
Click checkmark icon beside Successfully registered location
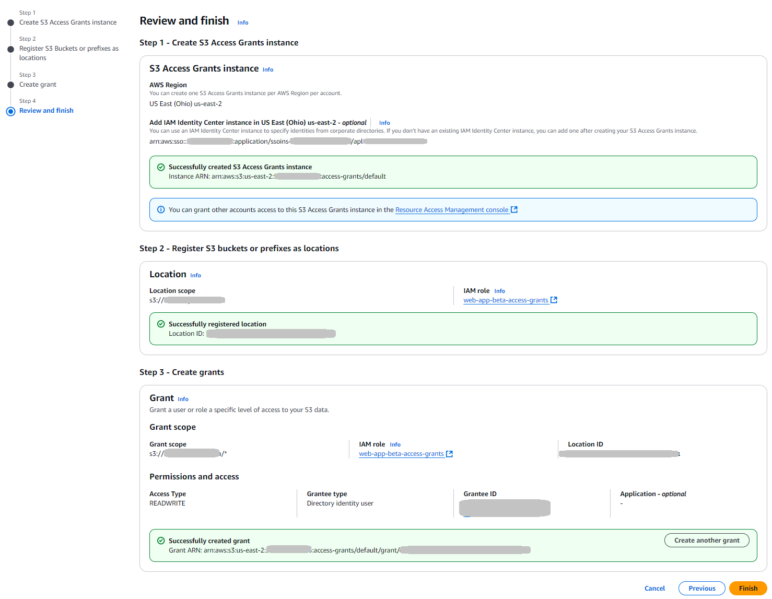(160, 324)
